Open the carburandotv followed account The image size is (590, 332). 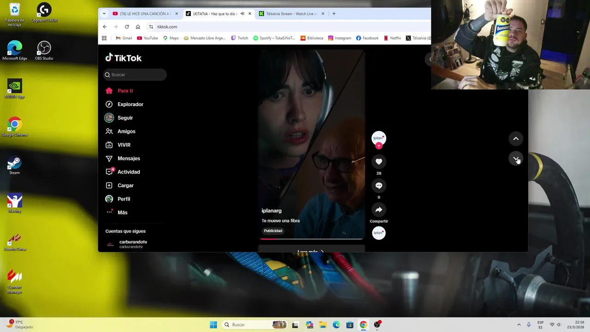point(127,244)
